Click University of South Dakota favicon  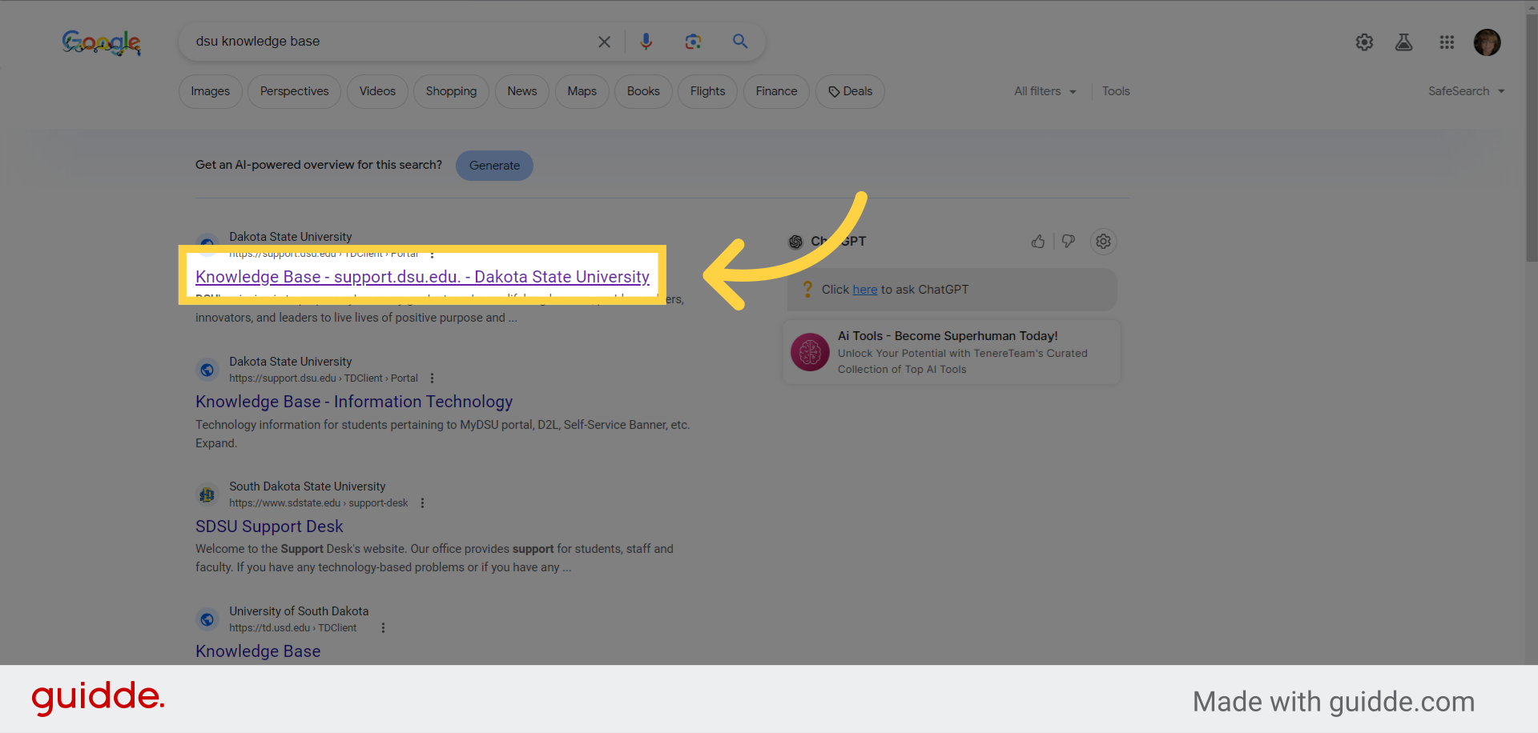[207, 619]
